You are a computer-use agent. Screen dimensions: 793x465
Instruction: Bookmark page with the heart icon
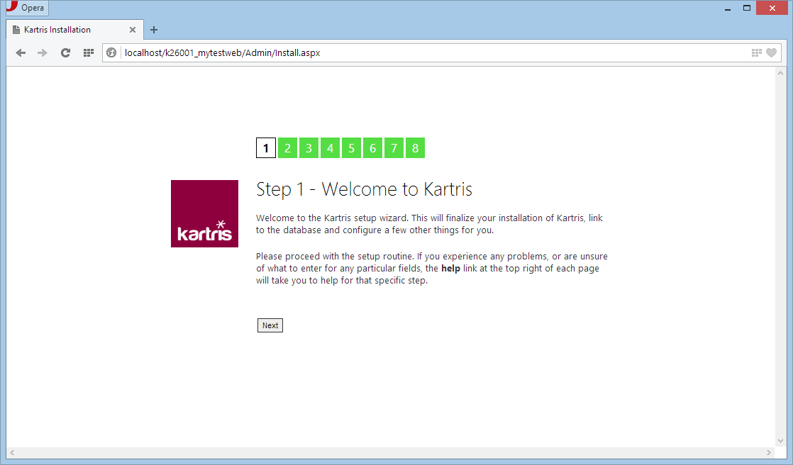[771, 52]
